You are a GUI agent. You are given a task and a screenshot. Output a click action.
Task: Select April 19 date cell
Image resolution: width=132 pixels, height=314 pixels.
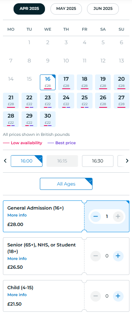[x=103, y=82]
